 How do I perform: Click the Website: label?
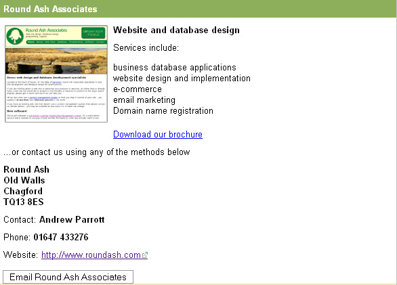coord(21,255)
